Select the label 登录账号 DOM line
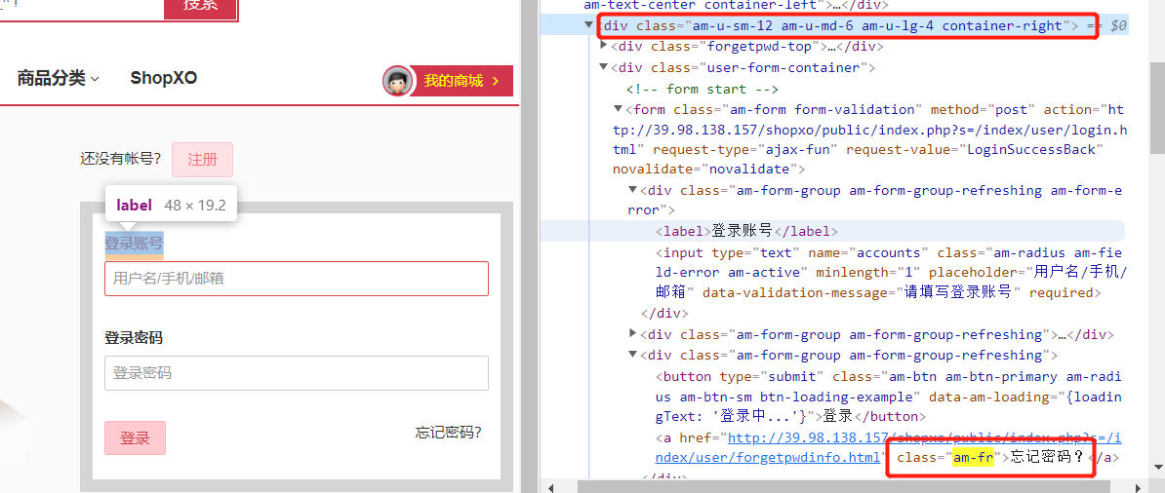 [746, 231]
